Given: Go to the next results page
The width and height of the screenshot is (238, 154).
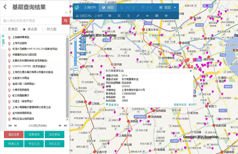Looking at the screenshot, I should pos(60,126).
